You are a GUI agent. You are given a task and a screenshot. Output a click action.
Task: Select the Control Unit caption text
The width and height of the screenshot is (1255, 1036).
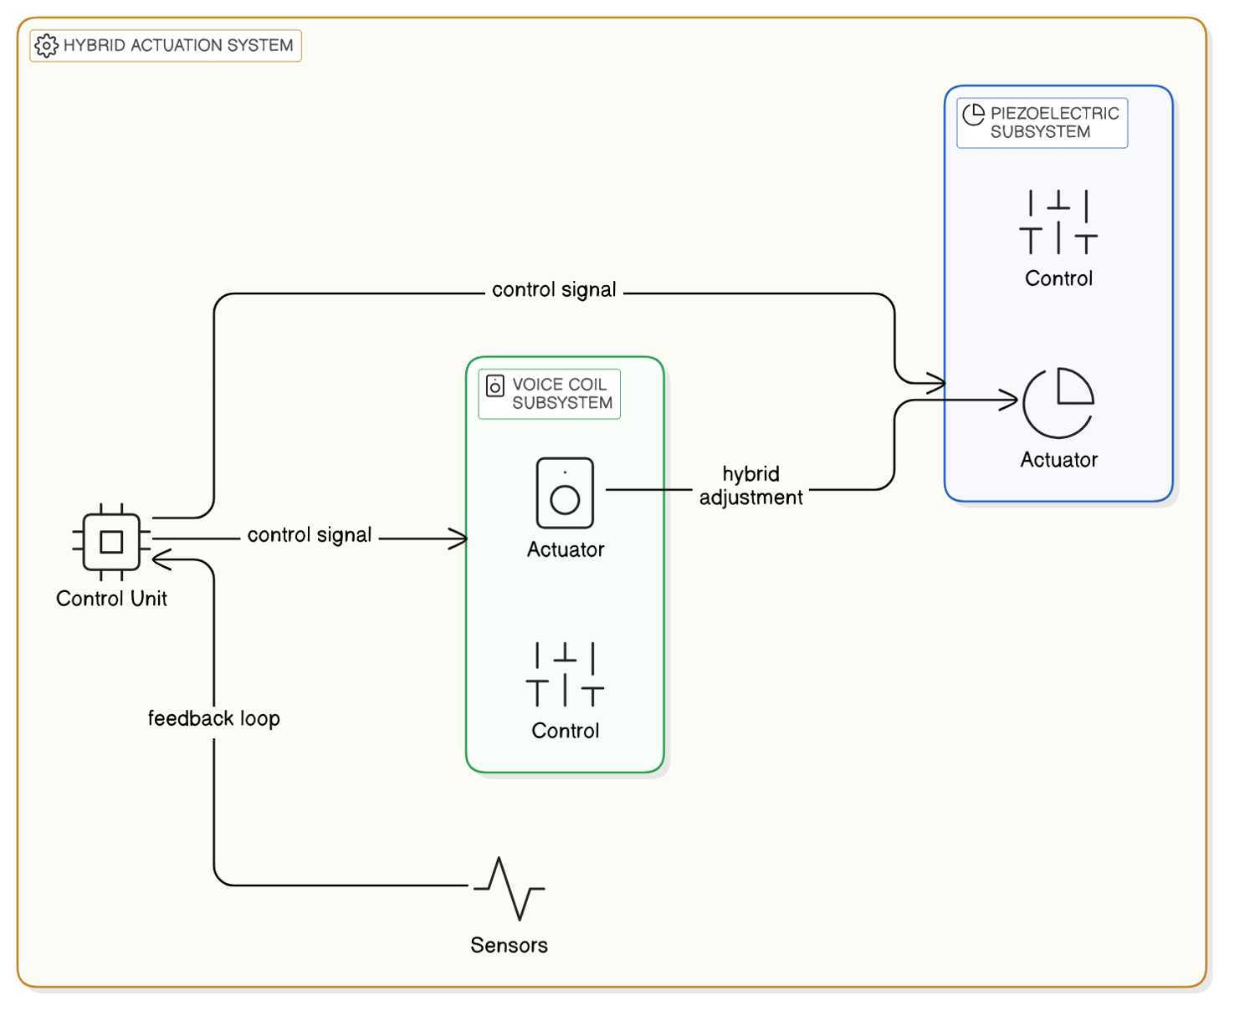(x=111, y=599)
